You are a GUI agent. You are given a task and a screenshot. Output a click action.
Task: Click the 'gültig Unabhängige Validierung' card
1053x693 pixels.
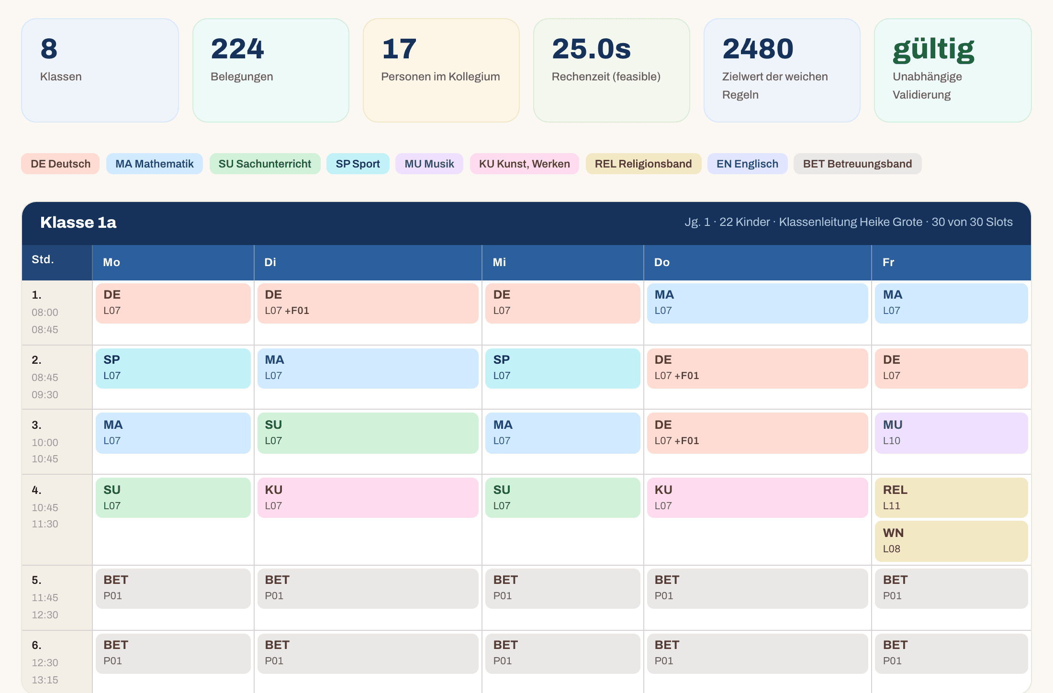click(x=952, y=70)
